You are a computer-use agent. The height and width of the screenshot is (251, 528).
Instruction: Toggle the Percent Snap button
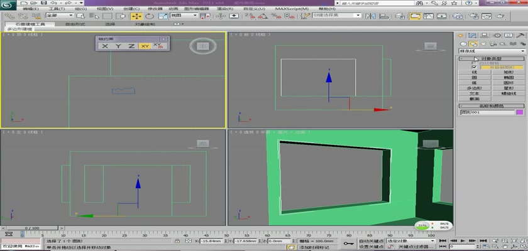coord(276,16)
